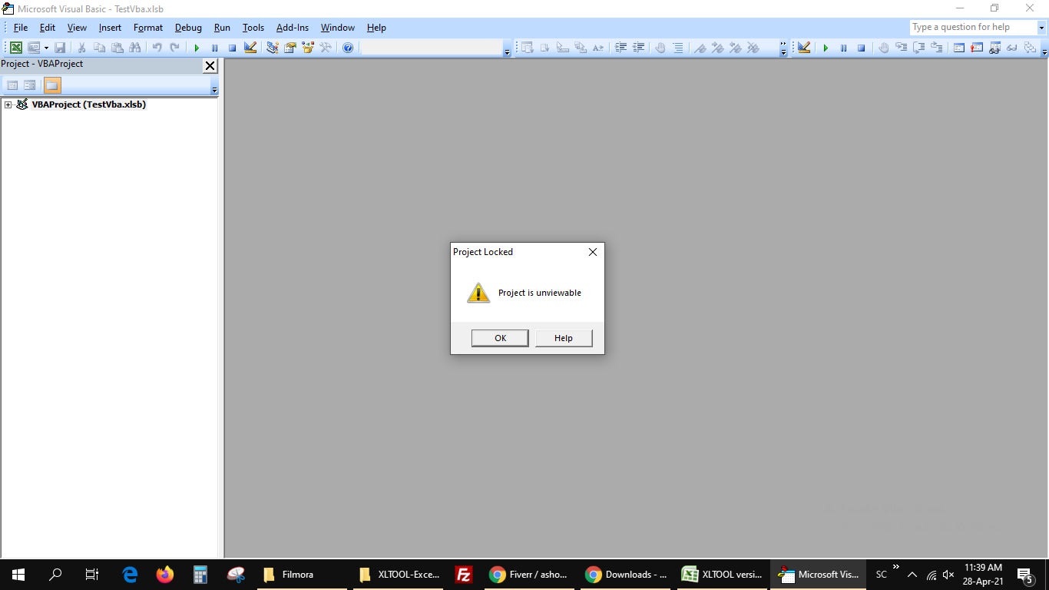Click Clear All Bookmarks icon

coord(753,48)
